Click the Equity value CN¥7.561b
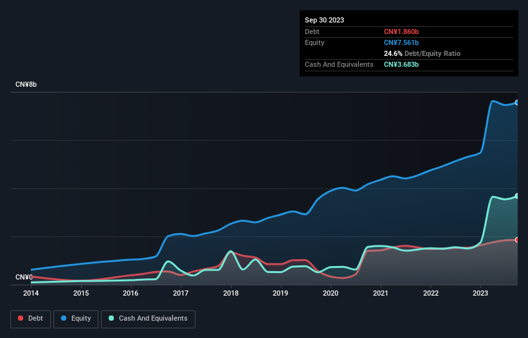This screenshot has height=338, width=528. pos(401,42)
